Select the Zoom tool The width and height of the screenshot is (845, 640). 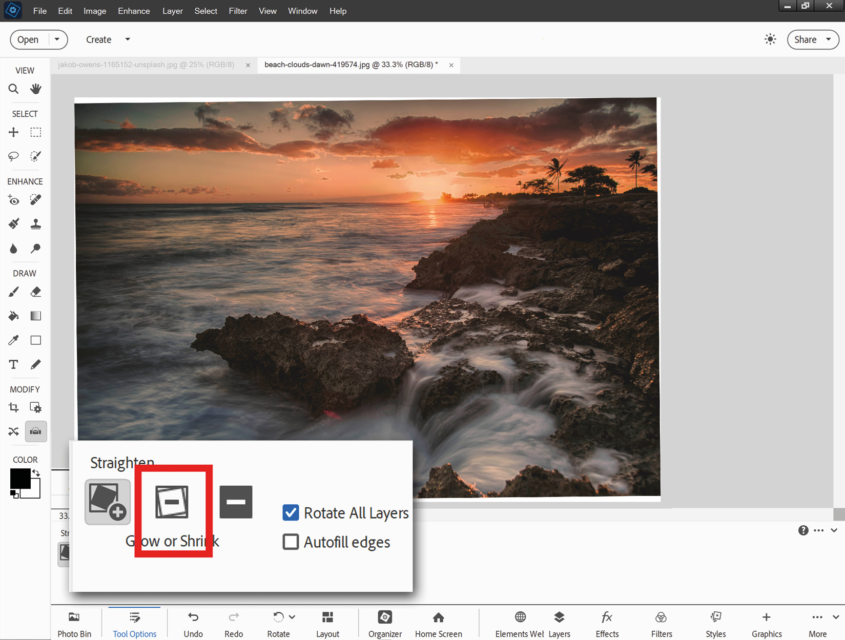tap(13, 89)
